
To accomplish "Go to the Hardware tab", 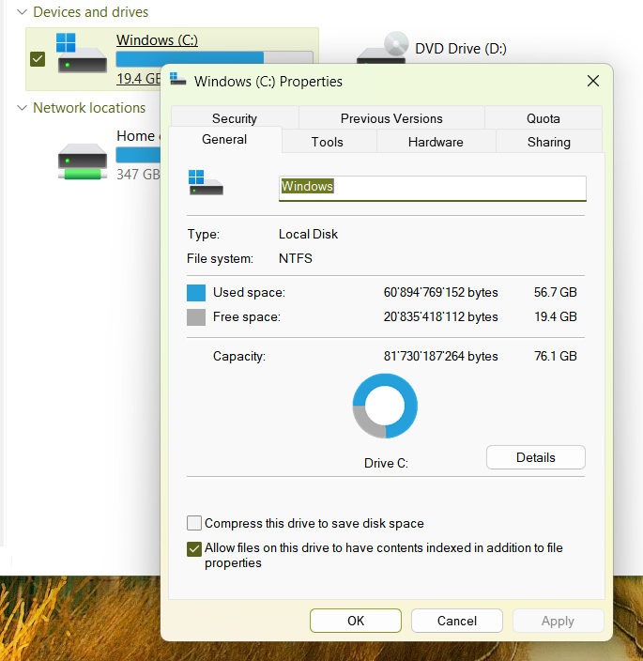I will [436, 142].
